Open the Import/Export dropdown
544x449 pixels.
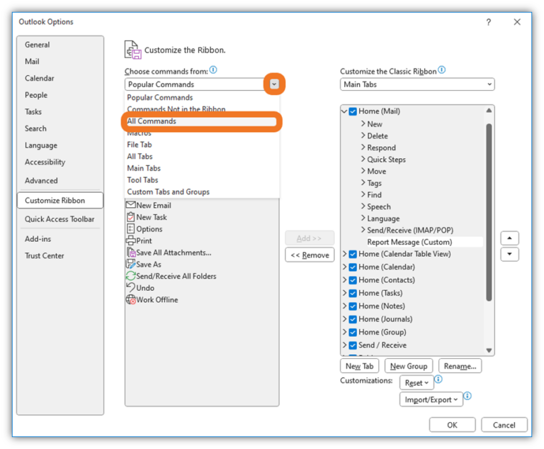coord(431,399)
